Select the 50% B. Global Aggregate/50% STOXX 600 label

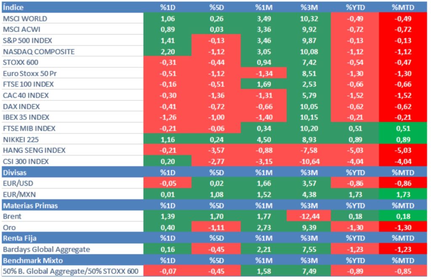click(x=70, y=271)
